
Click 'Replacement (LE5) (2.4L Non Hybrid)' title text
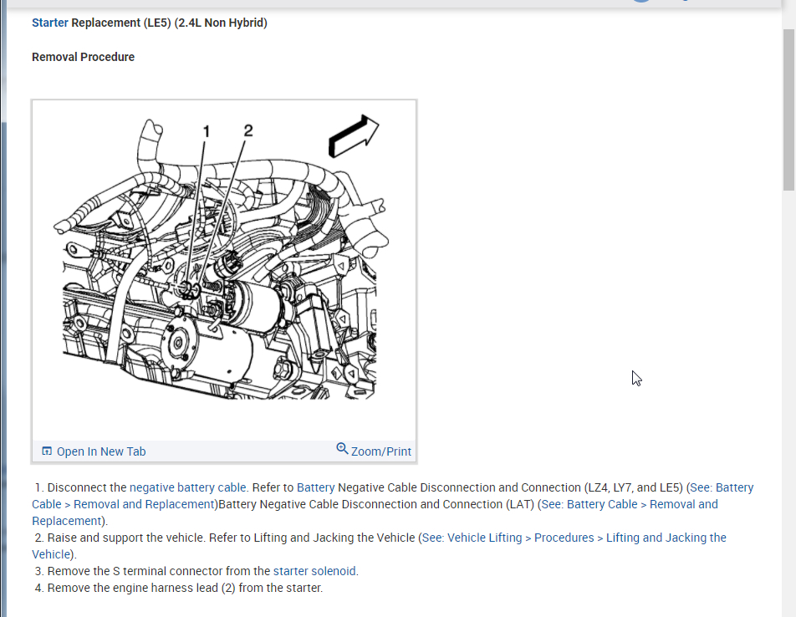tap(169, 23)
